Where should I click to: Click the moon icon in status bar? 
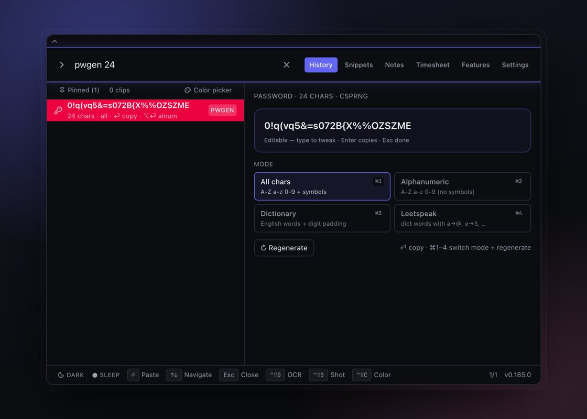click(x=61, y=375)
